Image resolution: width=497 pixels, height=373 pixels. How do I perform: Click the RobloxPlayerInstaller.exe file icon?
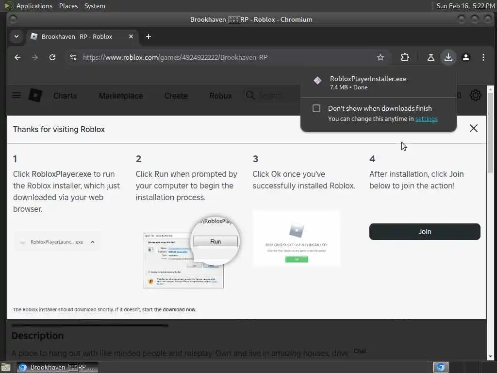[317, 81]
